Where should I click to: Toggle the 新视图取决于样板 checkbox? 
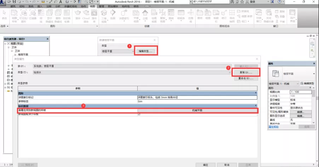pos(139,114)
